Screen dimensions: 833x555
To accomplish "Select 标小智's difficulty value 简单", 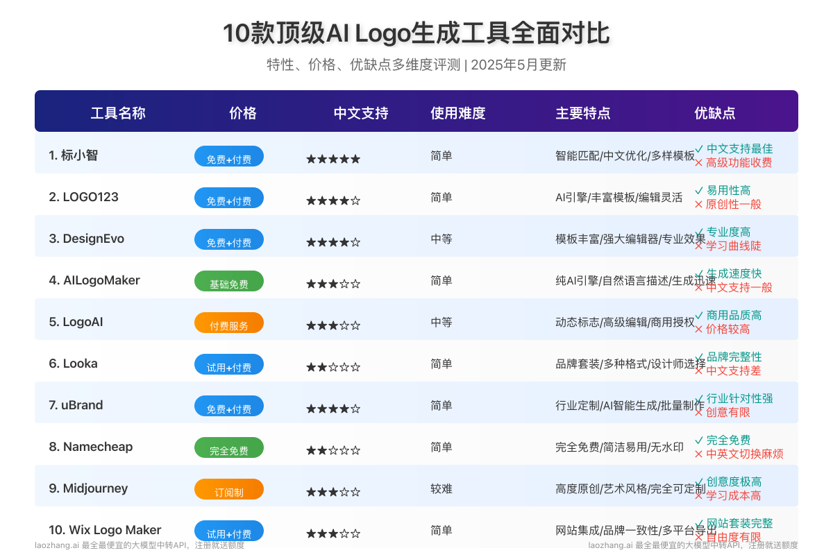I will pyautogui.click(x=441, y=155).
